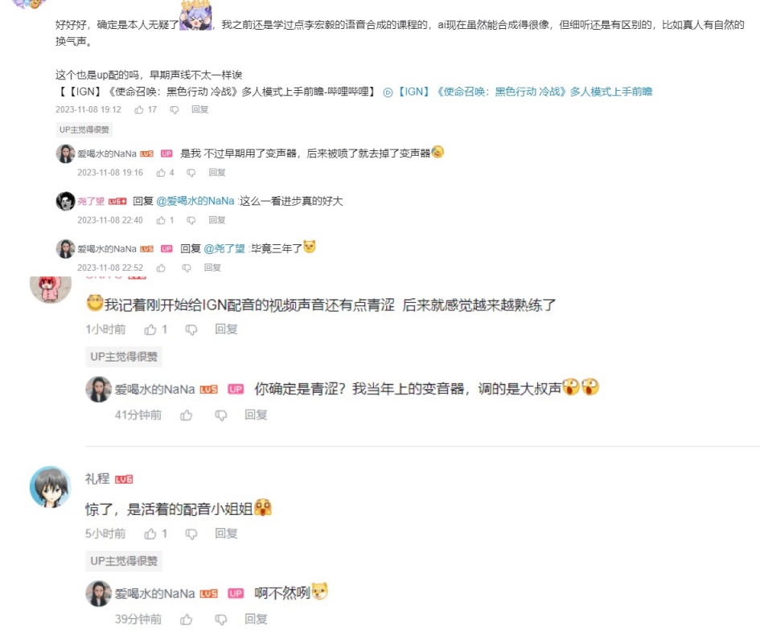
Task: Like the comment posted 2023-11-08 19:12
Action: pos(139,110)
